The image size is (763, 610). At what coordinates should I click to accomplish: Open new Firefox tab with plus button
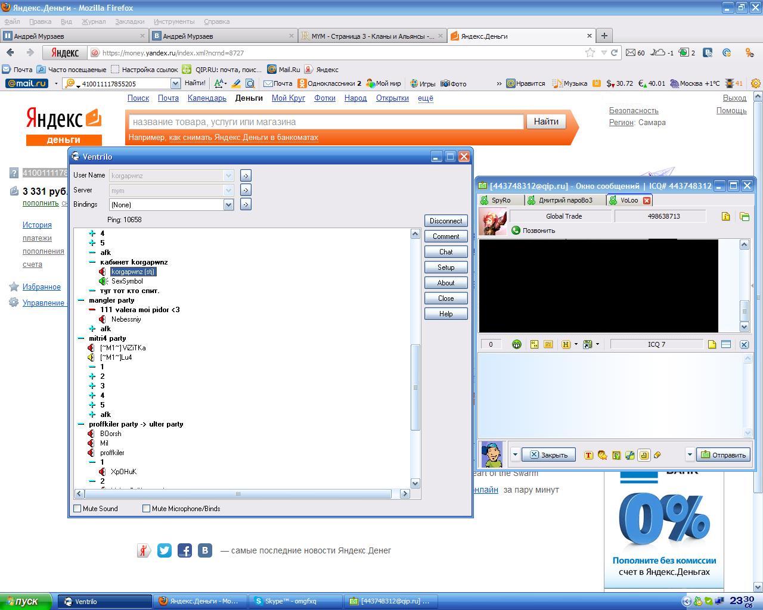point(604,36)
